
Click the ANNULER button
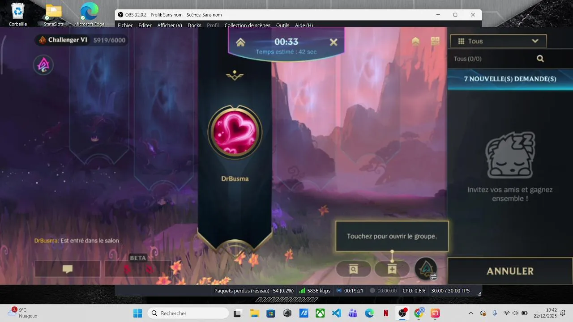pos(510,271)
